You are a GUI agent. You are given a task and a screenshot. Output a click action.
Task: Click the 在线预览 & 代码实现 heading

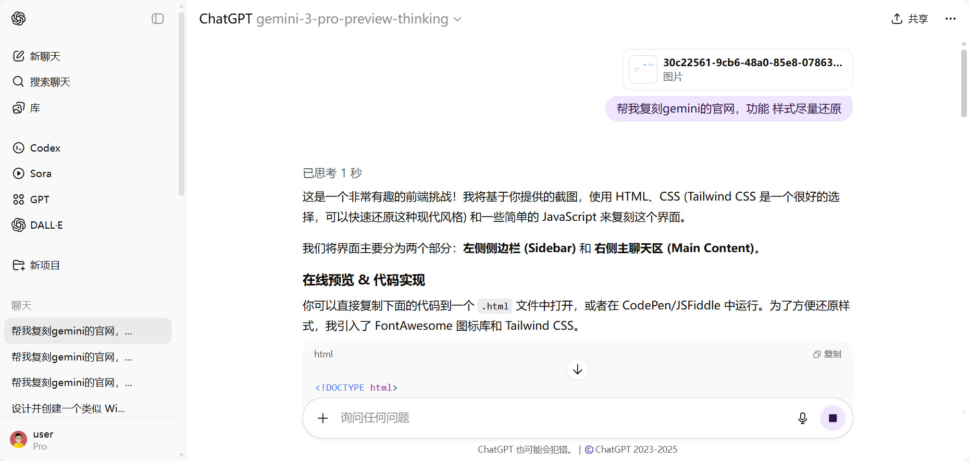pyautogui.click(x=364, y=280)
